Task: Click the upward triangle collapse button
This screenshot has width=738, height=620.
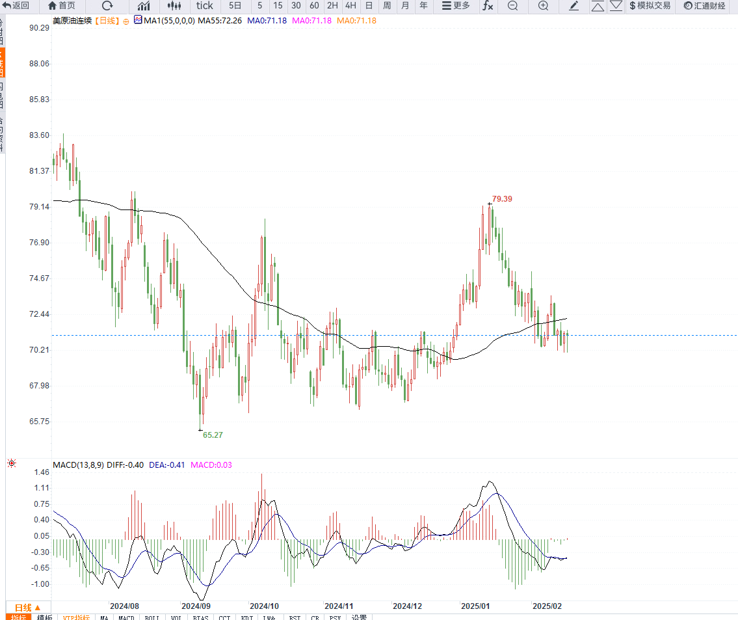Action: click(598, 6)
